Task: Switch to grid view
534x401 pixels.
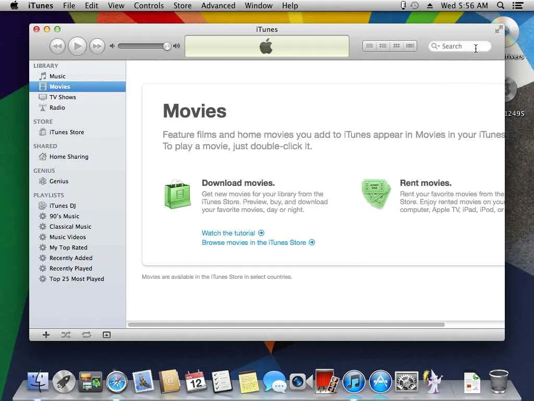Action: click(x=396, y=46)
